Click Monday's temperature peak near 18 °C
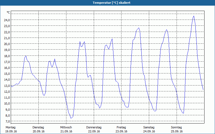Viewport: 215px width, 134px height. pos(26,56)
